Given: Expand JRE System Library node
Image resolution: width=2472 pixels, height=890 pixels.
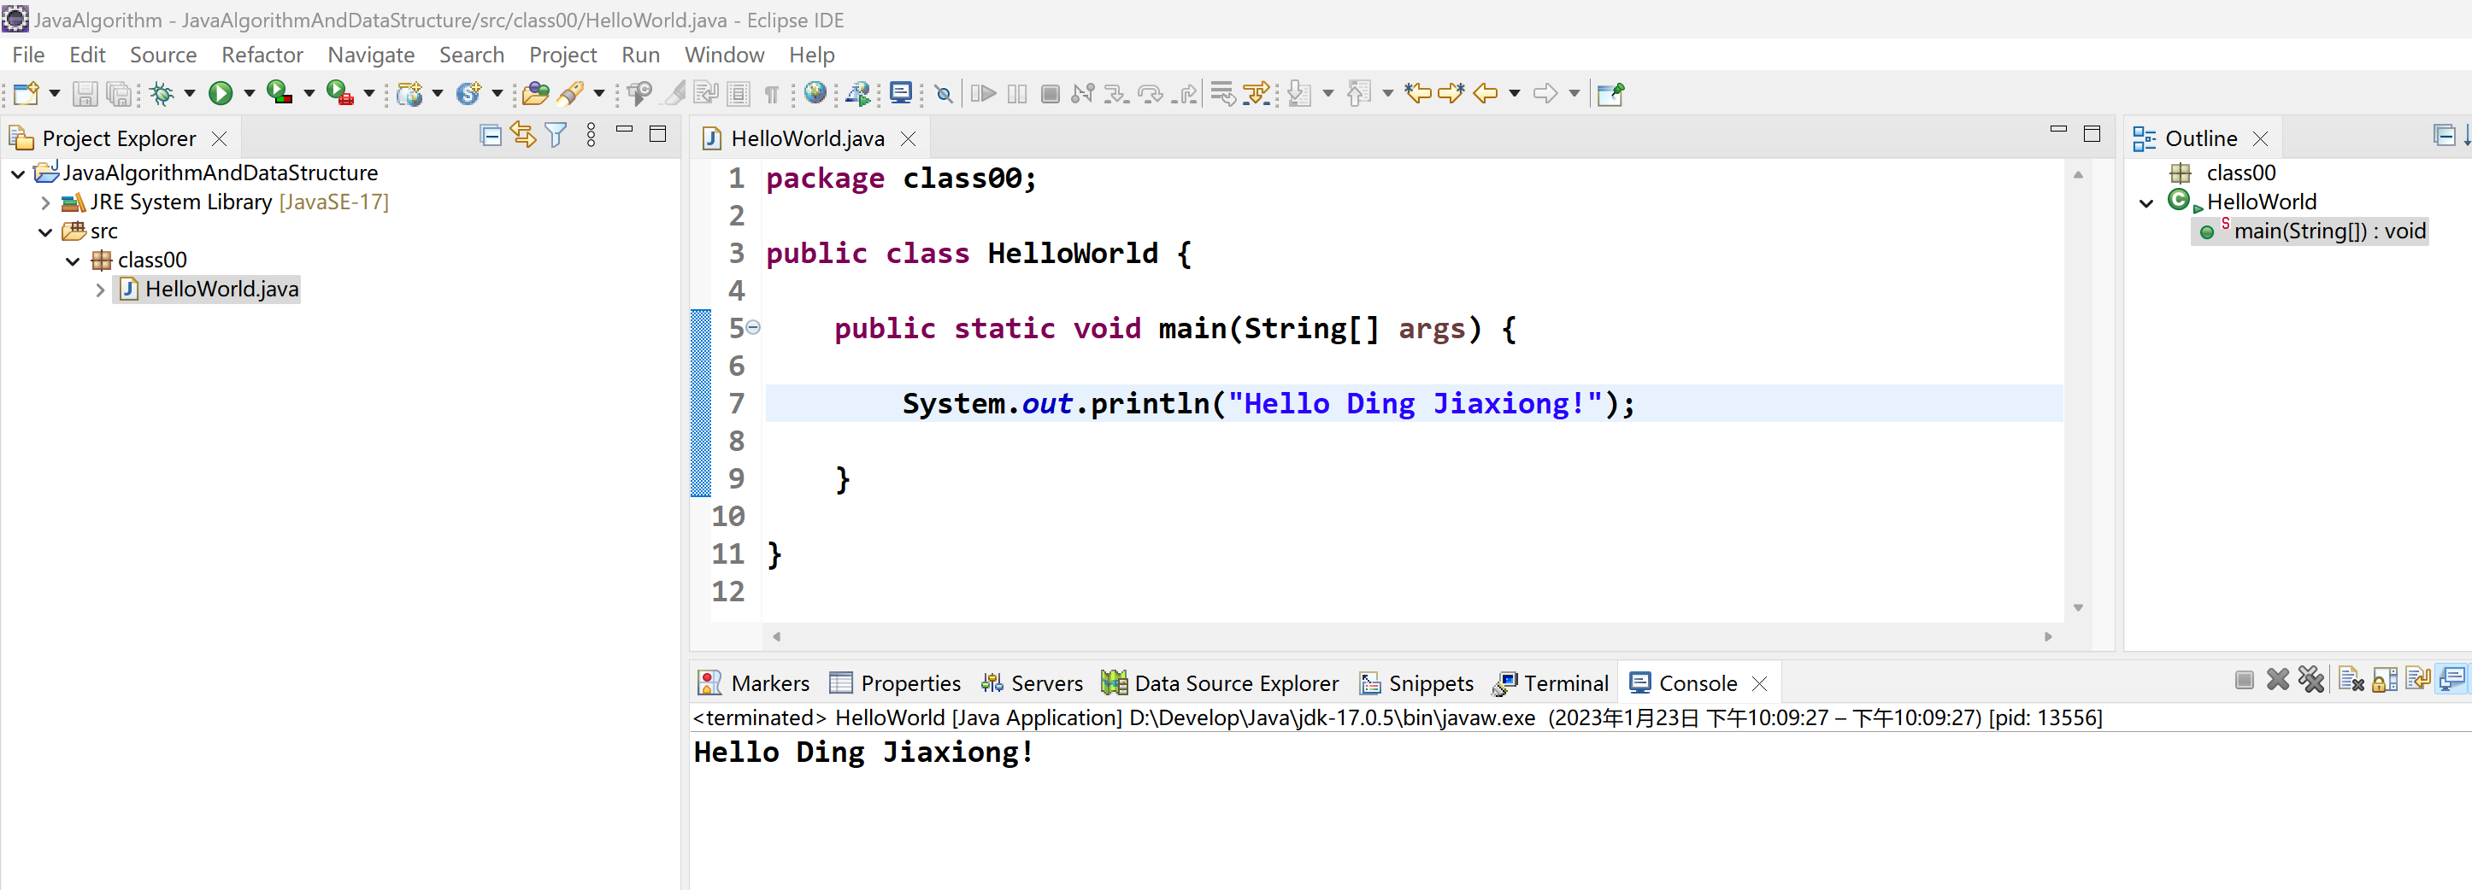Looking at the screenshot, I should [45, 202].
